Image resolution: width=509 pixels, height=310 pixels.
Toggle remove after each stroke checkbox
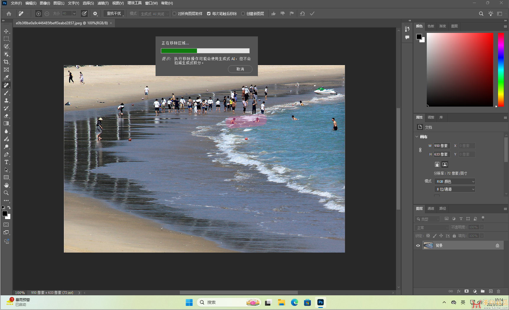(x=209, y=14)
